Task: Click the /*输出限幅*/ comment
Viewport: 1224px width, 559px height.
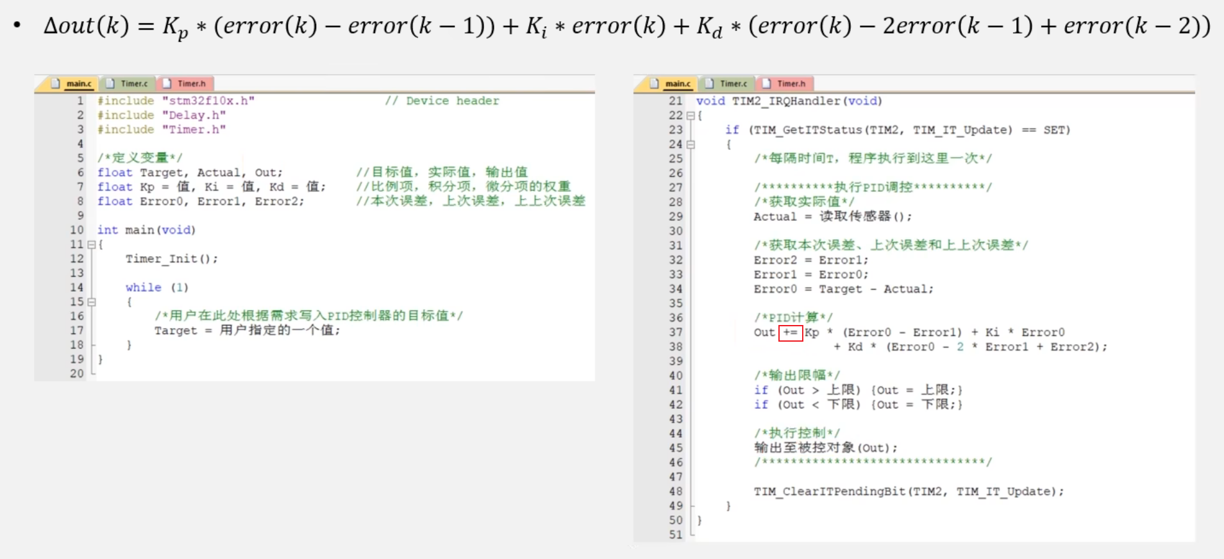Action: [x=797, y=375]
